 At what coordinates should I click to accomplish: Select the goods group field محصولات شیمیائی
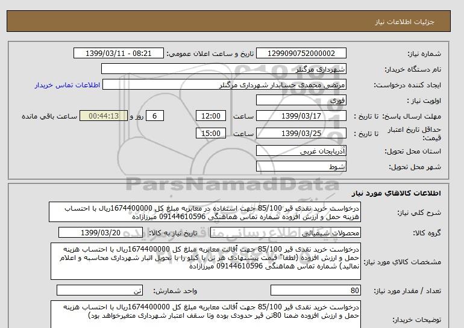click(285, 233)
